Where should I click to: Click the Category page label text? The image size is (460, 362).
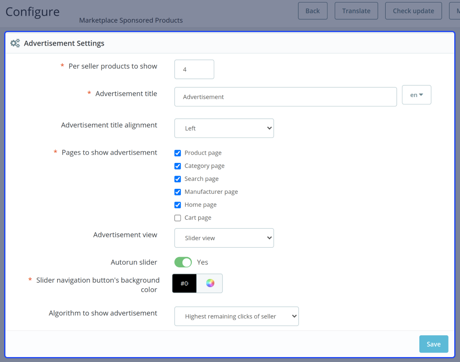coord(205,166)
